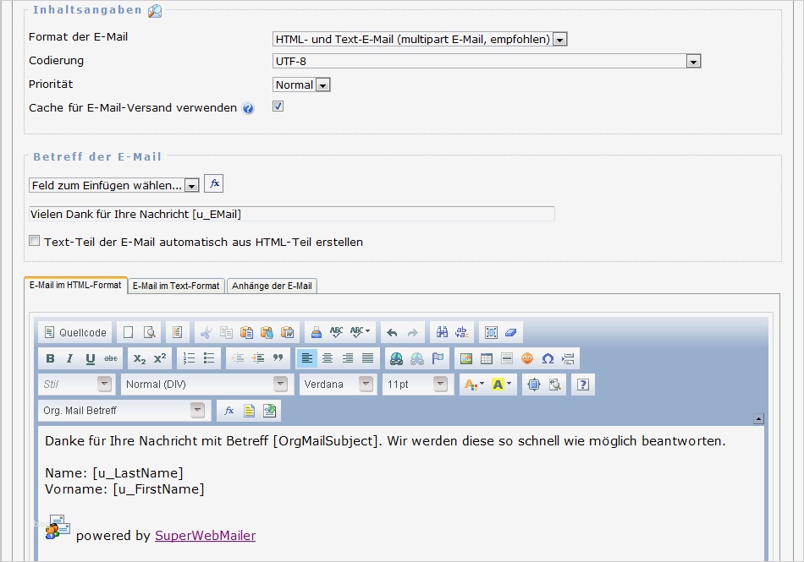
Task: Click the Show Blocks icon
Action: coord(554,385)
